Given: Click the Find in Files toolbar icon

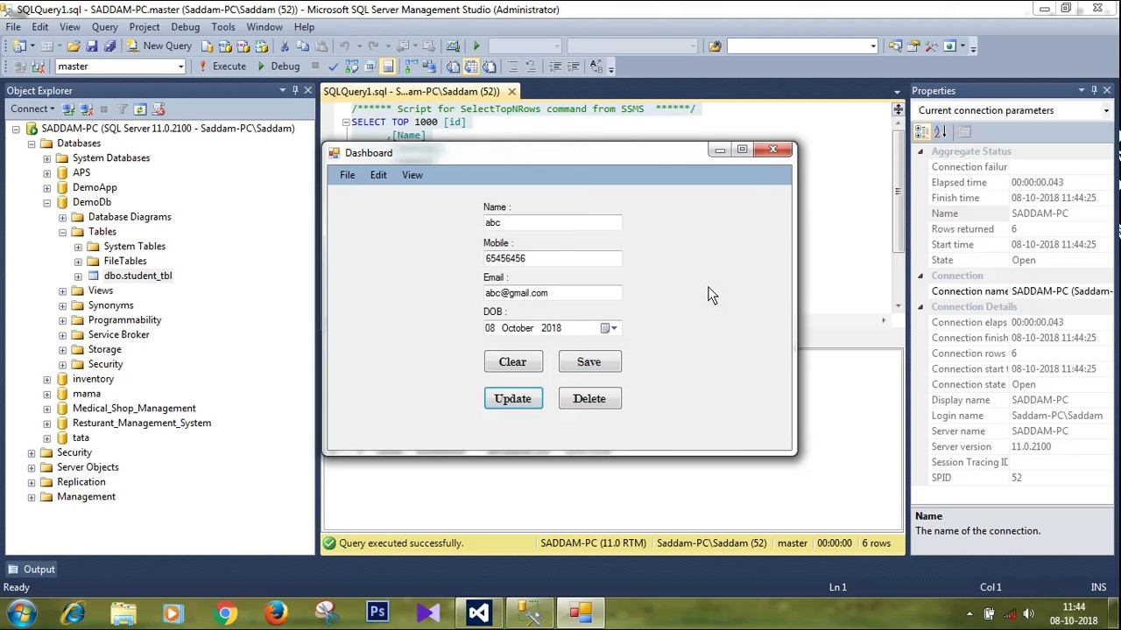Looking at the screenshot, I should coord(715,46).
